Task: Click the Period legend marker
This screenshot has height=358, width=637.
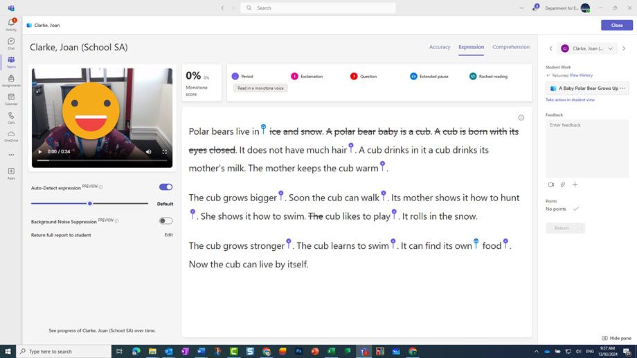Action: 235,76
